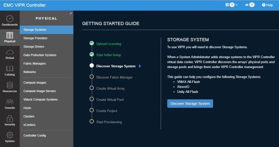
Task: Click the Create Virtual Array step label
Action: pyautogui.click(x=110, y=88)
